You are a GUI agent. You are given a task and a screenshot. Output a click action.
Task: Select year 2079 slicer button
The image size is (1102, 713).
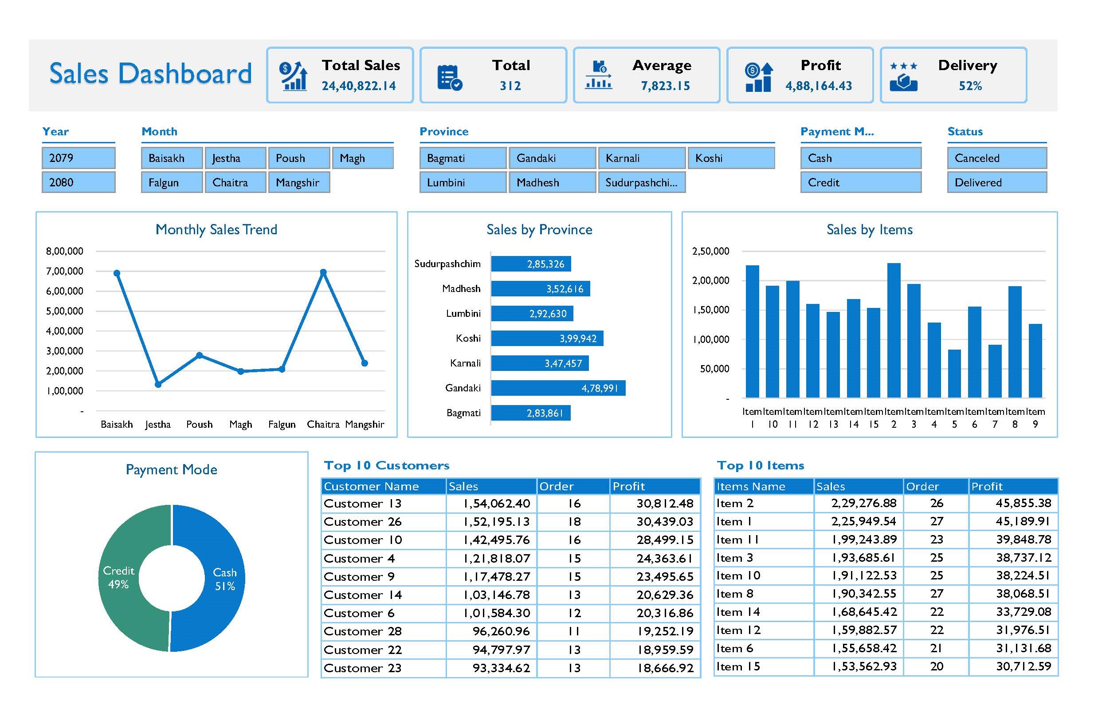(x=78, y=158)
